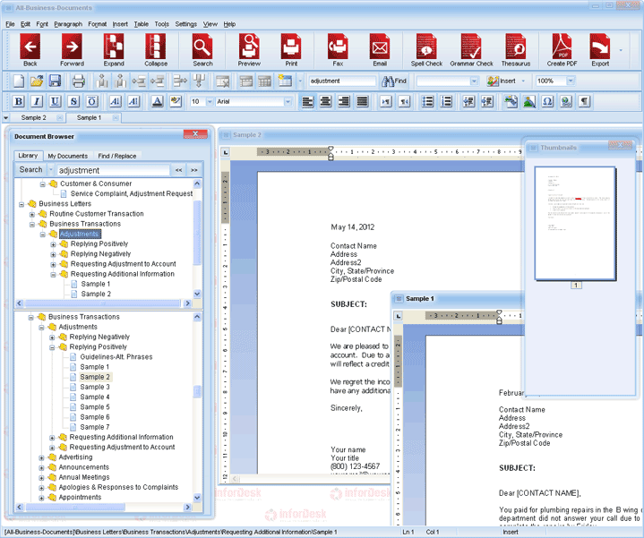Open the print Preview

(x=249, y=47)
